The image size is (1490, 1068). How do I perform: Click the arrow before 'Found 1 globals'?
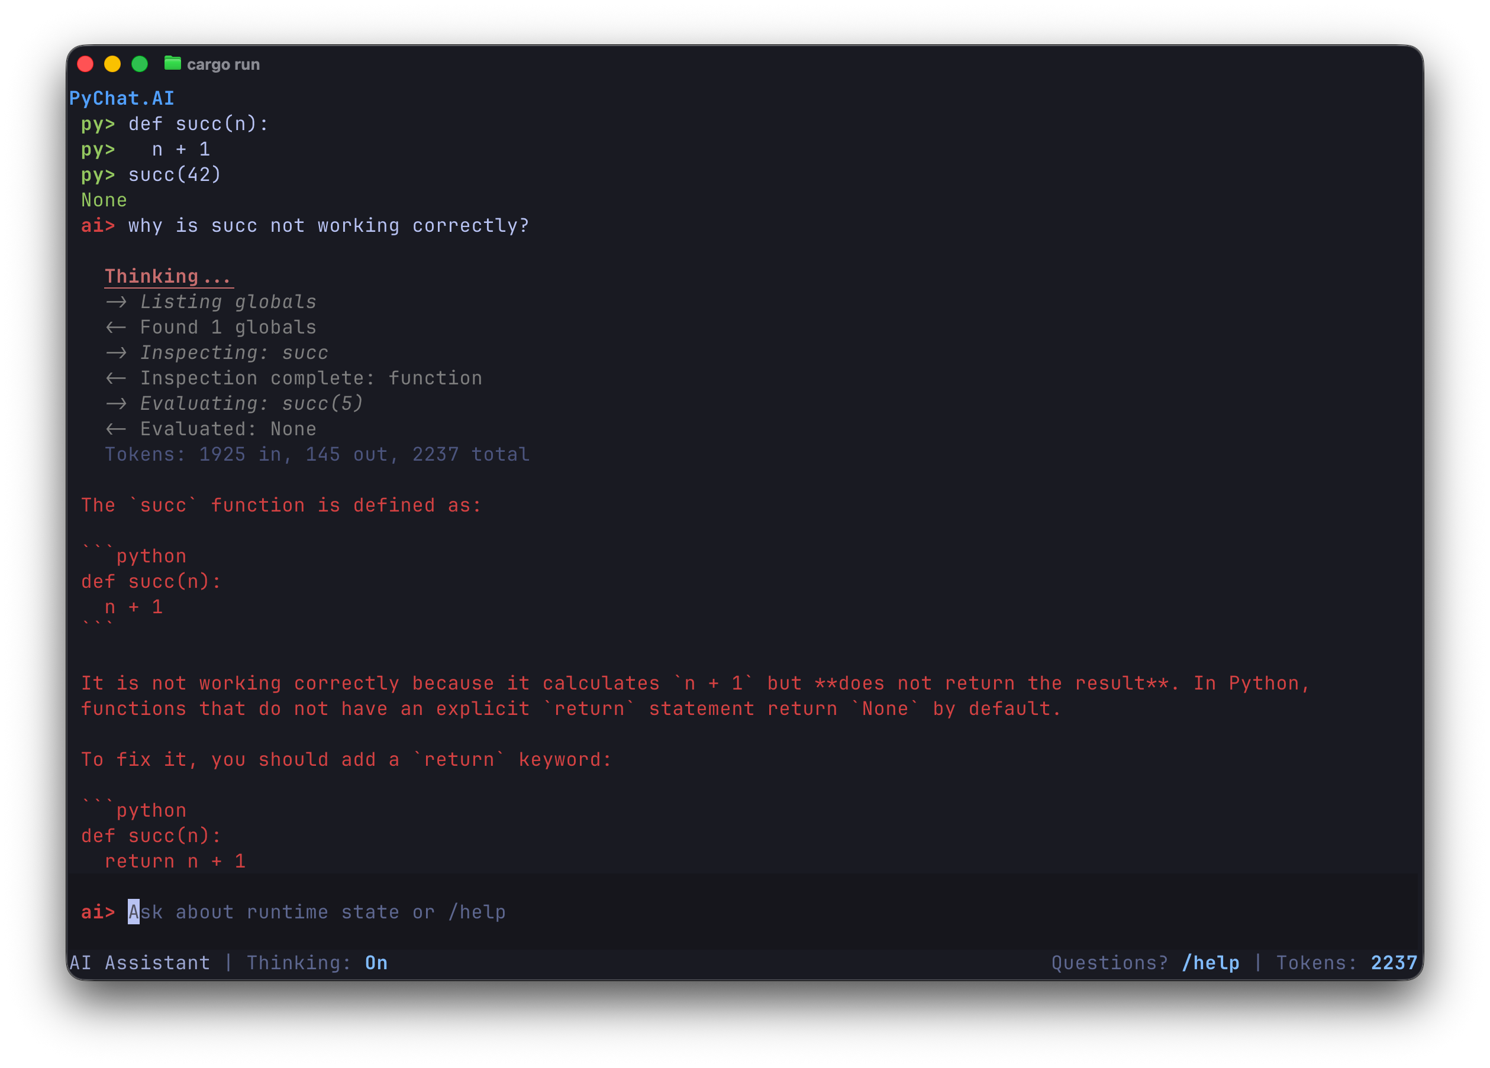coord(115,328)
